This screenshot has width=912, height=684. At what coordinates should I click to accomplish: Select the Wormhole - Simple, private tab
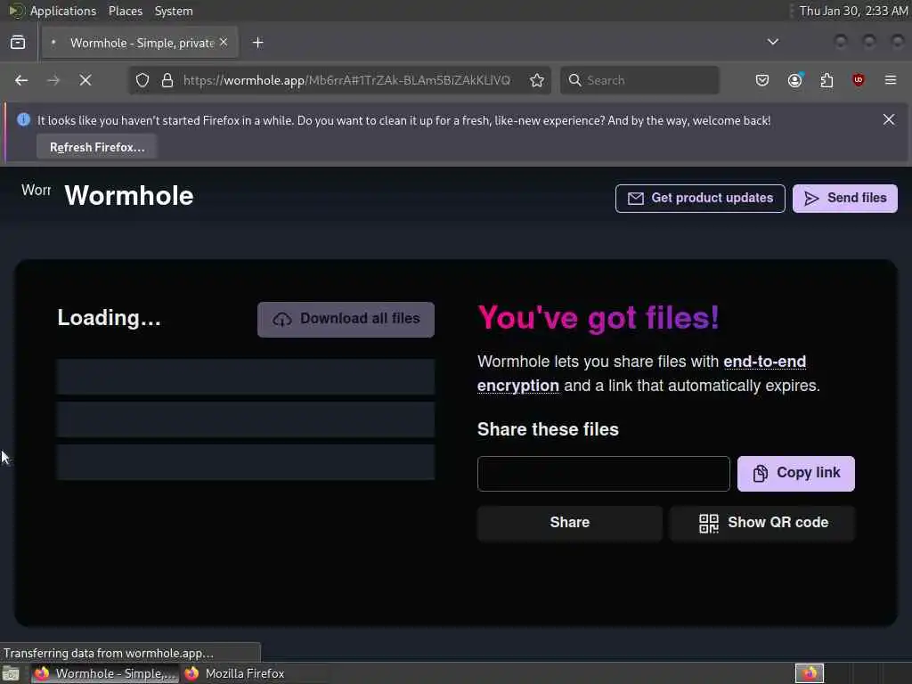140,43
